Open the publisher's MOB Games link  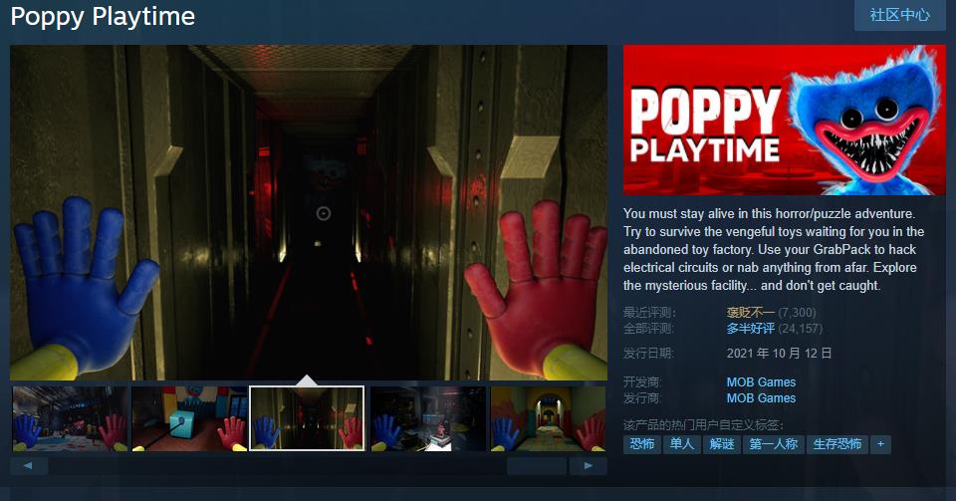coord(761,398)
